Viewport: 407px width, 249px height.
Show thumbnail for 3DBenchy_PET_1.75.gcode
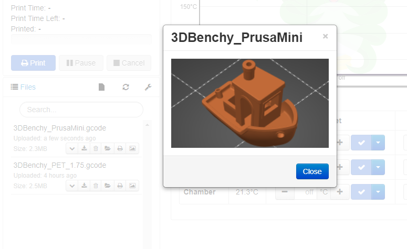(132, 186)
